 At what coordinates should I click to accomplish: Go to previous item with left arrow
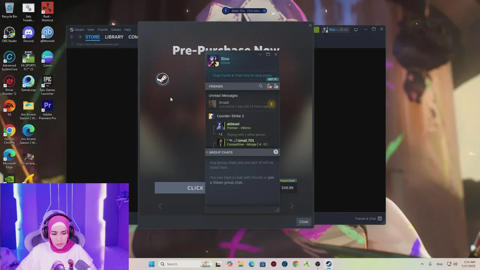(160, 206)
